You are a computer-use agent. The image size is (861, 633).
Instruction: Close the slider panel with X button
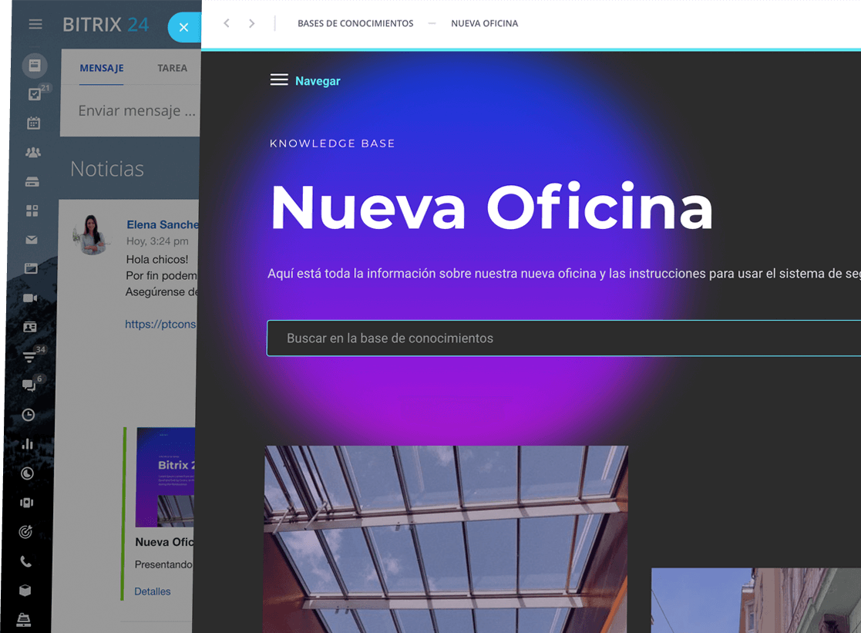coord(183,28)
